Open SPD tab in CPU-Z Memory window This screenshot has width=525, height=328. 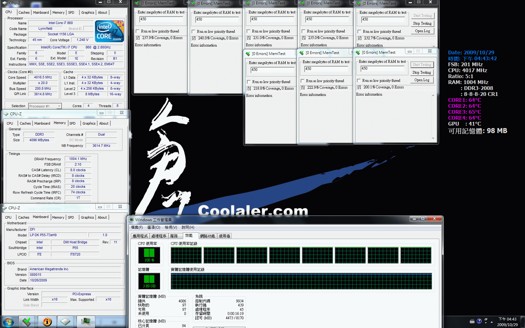[72, 123]
